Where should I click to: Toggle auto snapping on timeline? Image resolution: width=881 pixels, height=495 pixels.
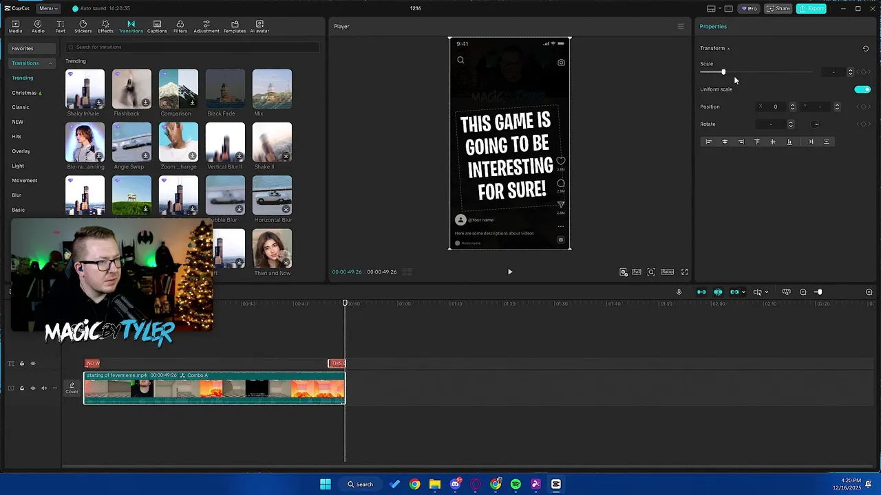(x=718, y=292)
